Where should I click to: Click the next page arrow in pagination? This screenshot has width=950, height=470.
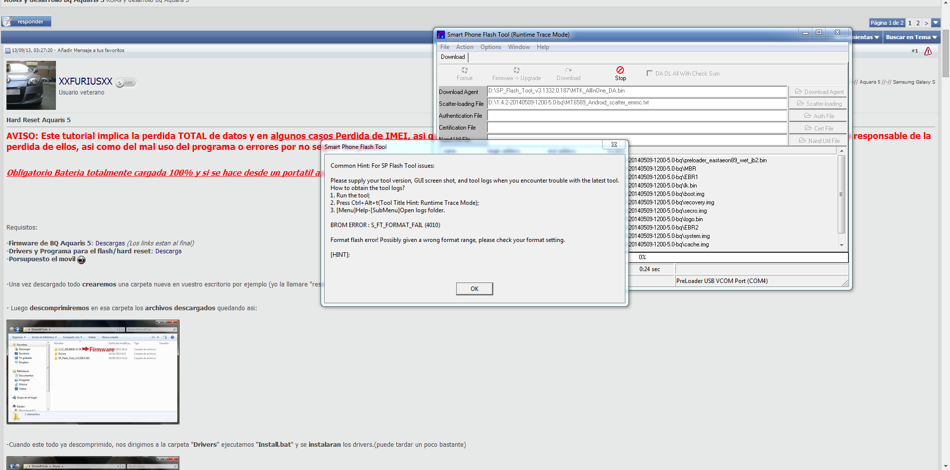[926, 23]
